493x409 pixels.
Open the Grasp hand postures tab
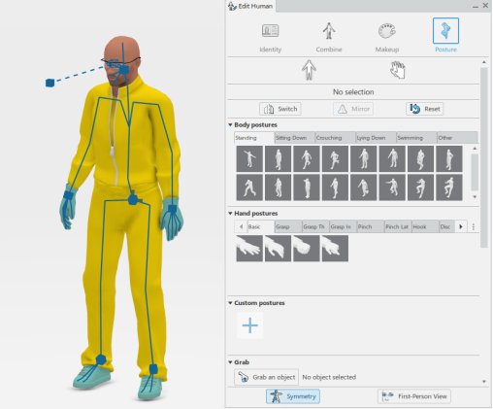coord(288,226)
